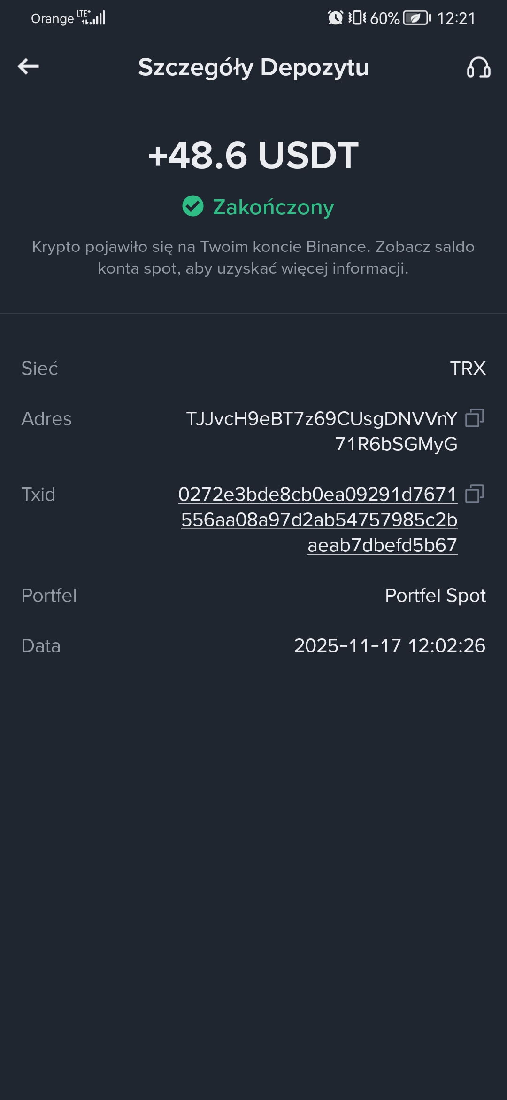Tap the LTE signal strength indicator
Image resolution: width=507 pixels, height=1100 pixels.
tap(93, 17)
